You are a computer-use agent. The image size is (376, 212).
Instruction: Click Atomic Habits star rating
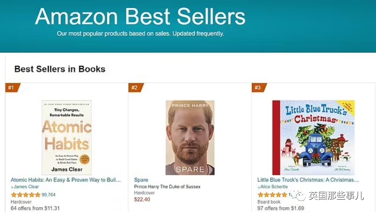(x=26, y=195)
